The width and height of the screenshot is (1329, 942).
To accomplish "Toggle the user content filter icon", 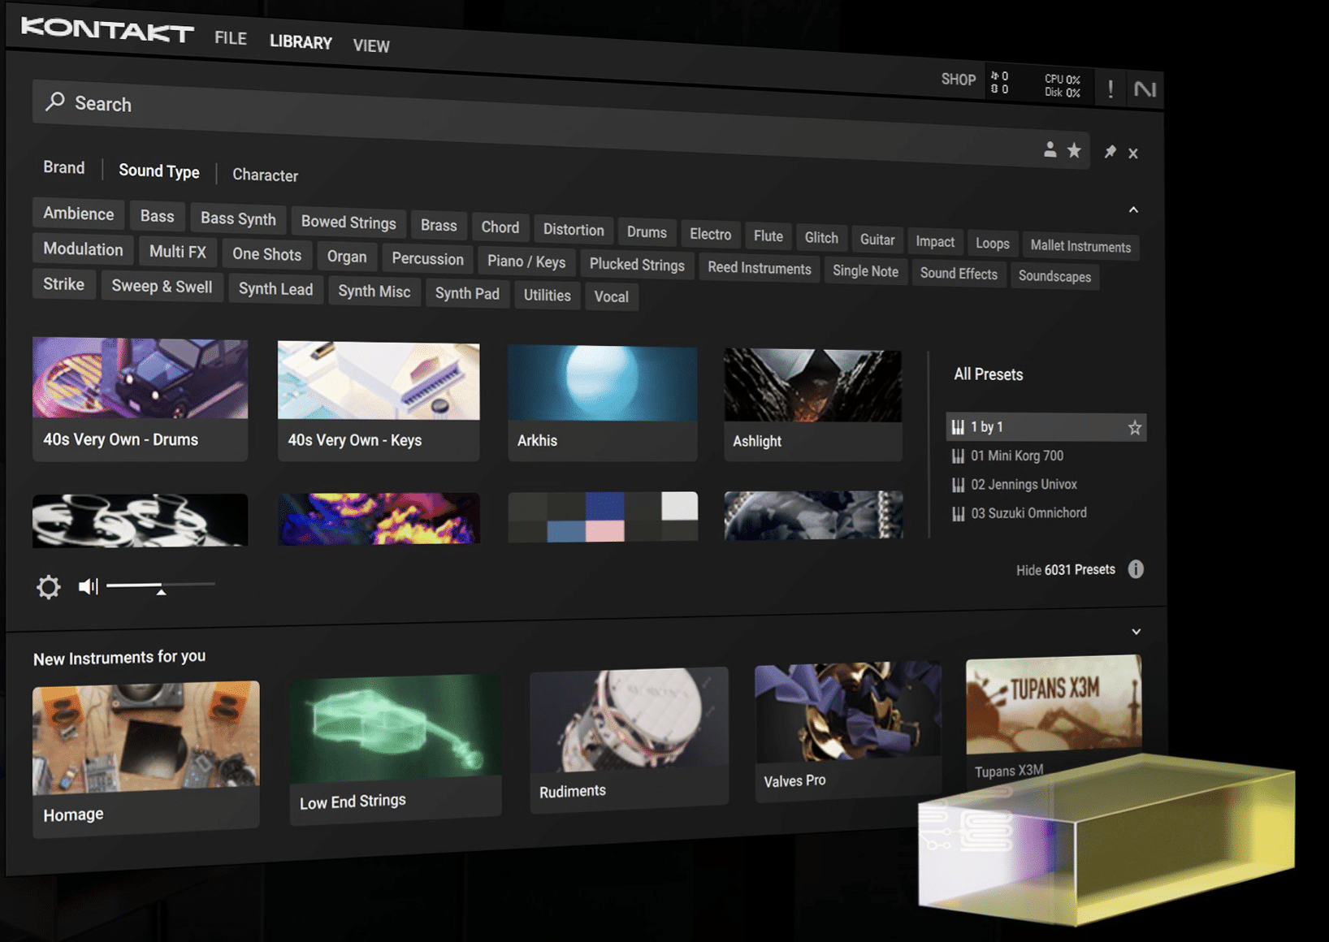I will pyautogui.click(x=1050, y=149).
